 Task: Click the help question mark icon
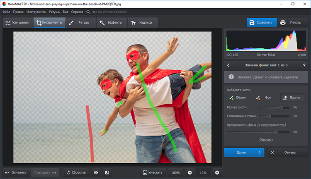click(304, 65)
